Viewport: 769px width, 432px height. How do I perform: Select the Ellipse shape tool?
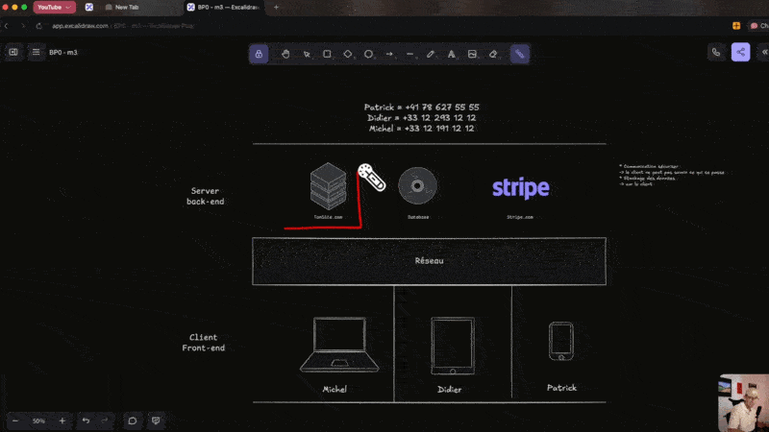pos(368,54)
